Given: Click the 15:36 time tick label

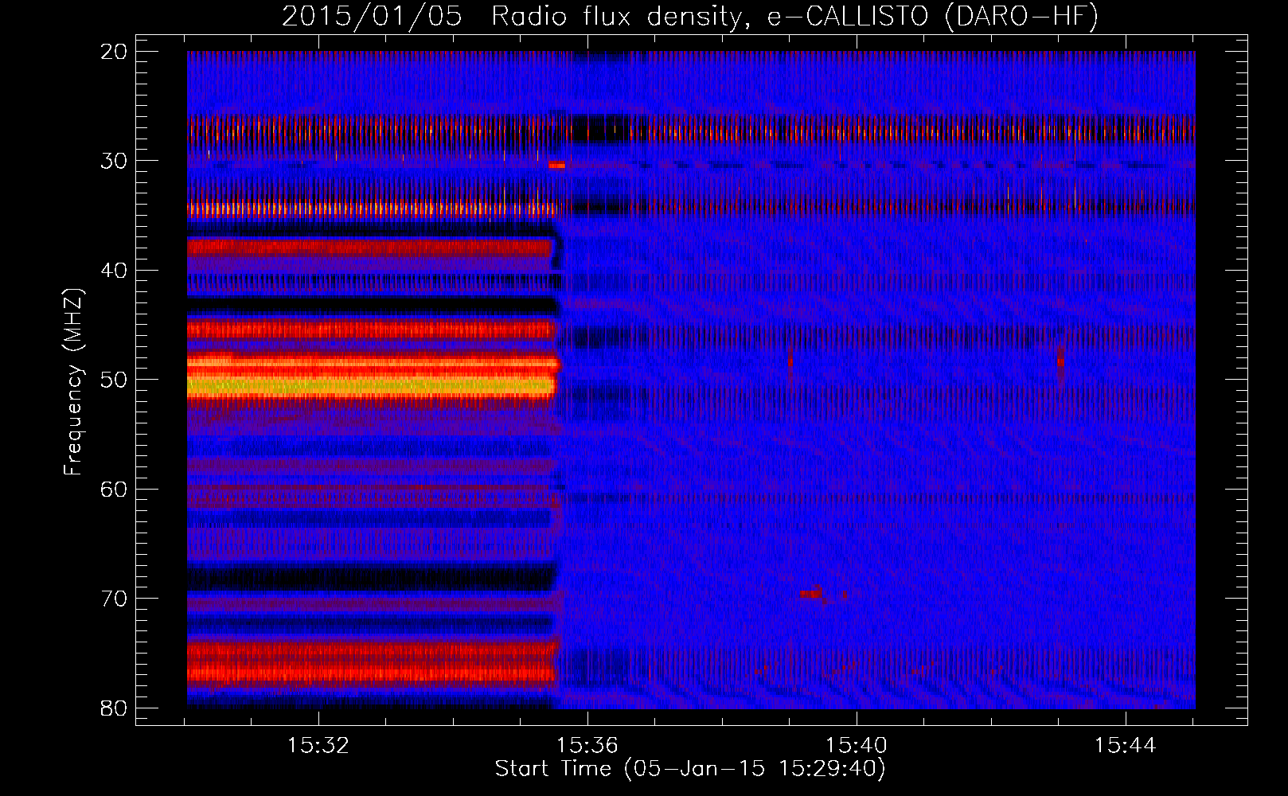Looking at the screenshot, I should pyautogui.click(x=587, y=746).
